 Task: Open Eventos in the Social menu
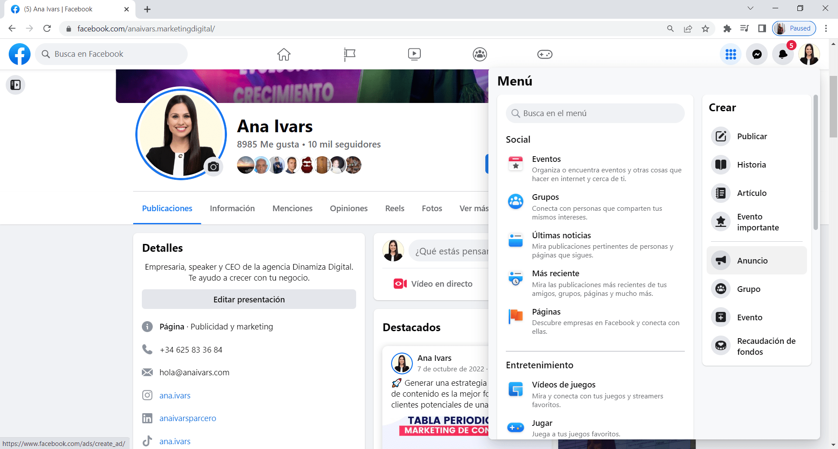[x=546, y=159]
